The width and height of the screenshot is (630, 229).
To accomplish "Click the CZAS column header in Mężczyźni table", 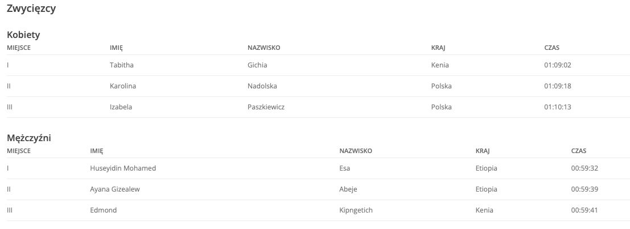I will pos(579,151).
